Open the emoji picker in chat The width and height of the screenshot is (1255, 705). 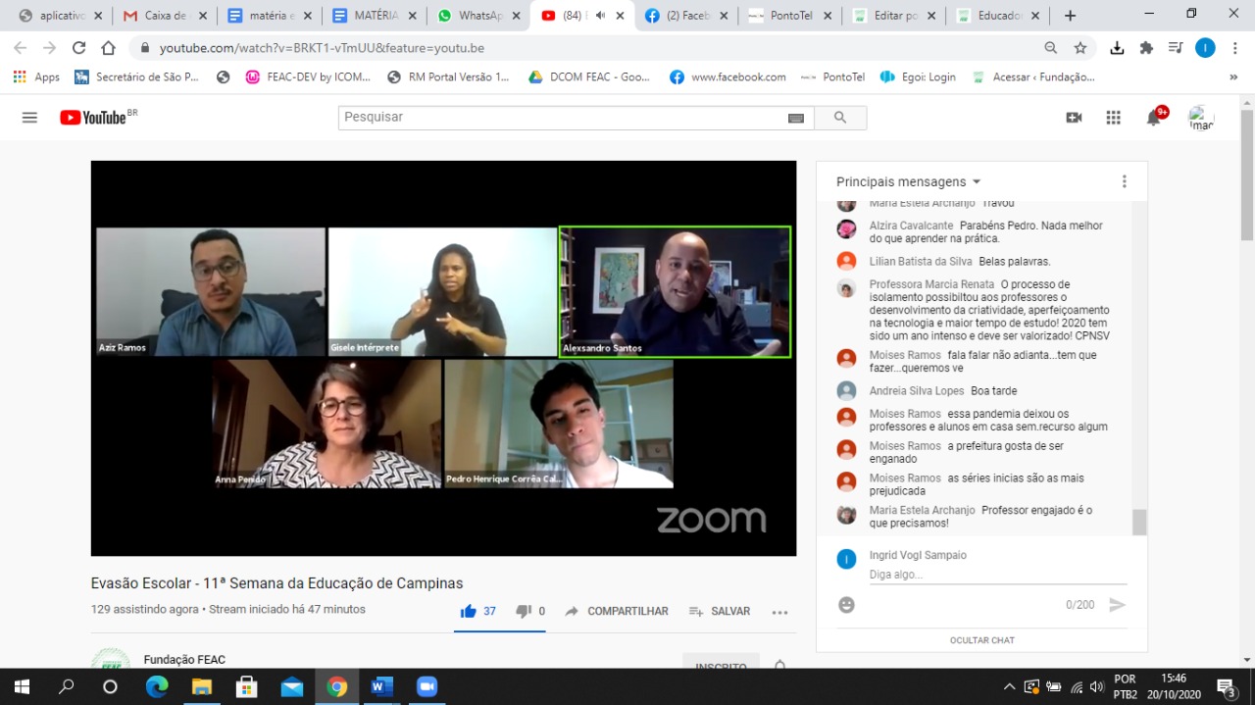pyautogui.click(x=846, y=605)
